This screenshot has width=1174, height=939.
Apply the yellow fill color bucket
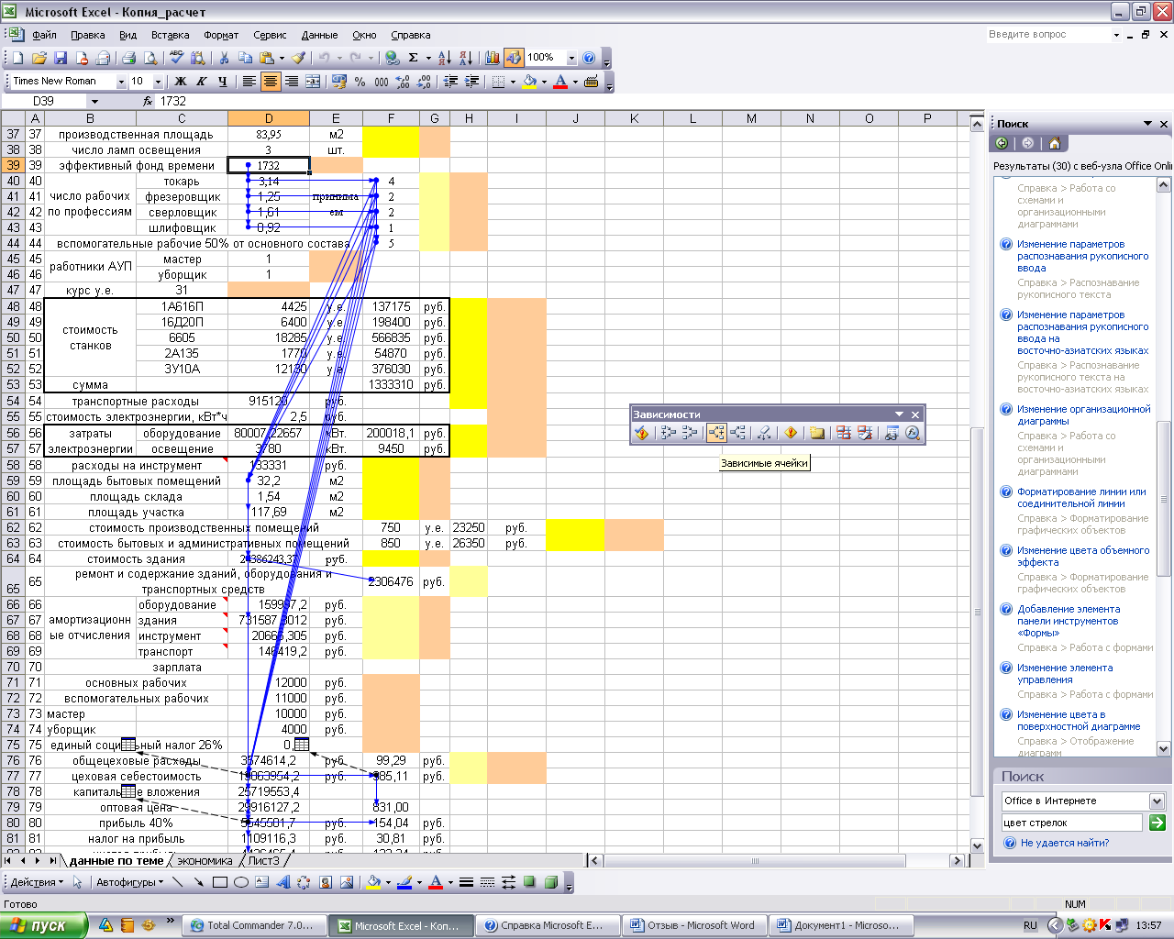coord(529,82)
